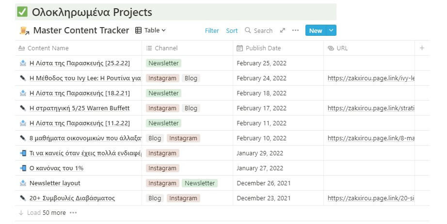This screenshot has width=447, height=224.
Task: Click the search magnifier icon
Action: pyautogui.click(x=248, y=30)
